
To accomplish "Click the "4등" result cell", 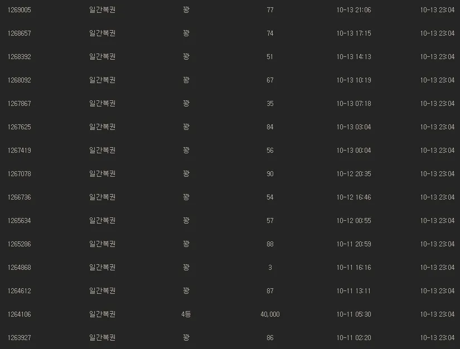I will pos(186,314).
